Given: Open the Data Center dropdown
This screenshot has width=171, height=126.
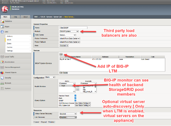Looking at the screenshot, I should tap(68, 35).
